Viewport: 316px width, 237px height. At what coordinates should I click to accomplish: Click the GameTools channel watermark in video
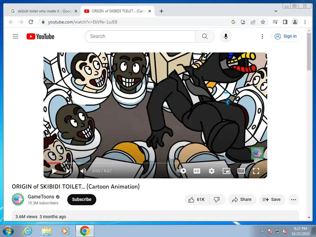[257, 153]
